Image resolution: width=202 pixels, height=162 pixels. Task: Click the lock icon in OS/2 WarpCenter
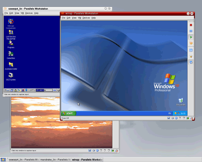[15, 90]
